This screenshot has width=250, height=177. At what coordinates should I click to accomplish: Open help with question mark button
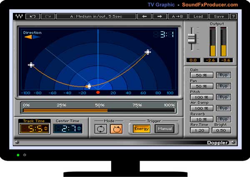(233, 16)
